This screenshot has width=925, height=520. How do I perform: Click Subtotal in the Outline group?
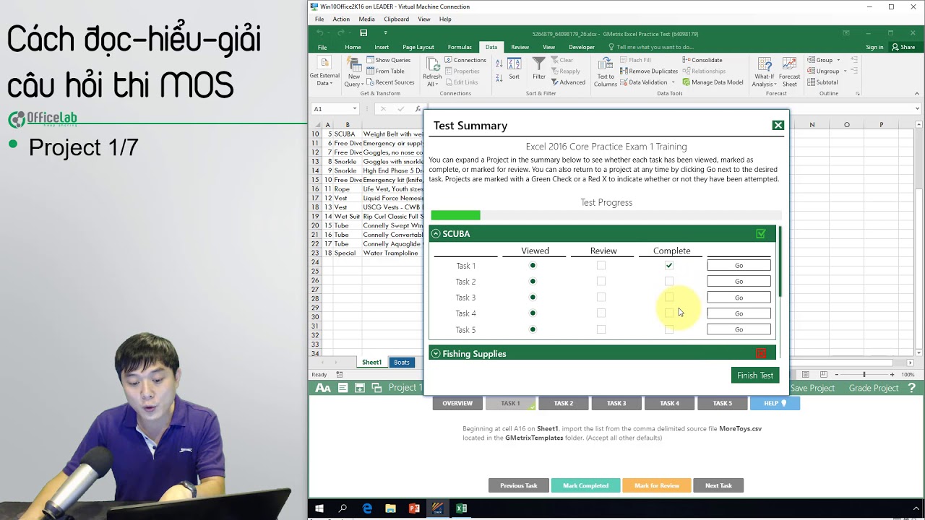[x=822, y=82]
